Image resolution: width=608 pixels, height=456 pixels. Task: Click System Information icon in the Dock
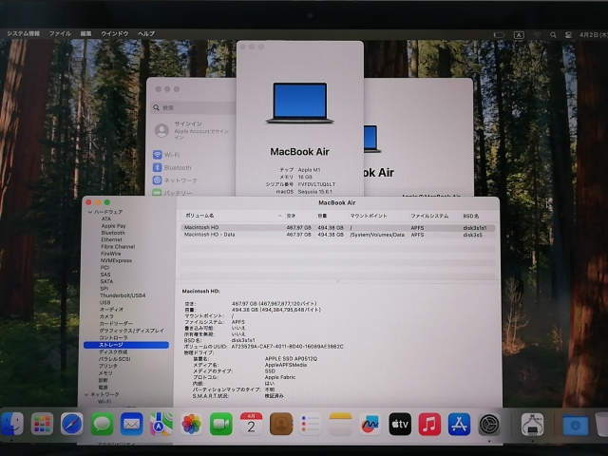coord(532,425)
